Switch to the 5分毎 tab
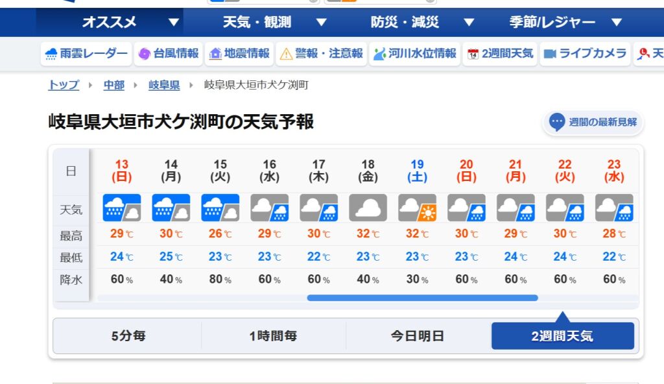 (x=128, y=336)
